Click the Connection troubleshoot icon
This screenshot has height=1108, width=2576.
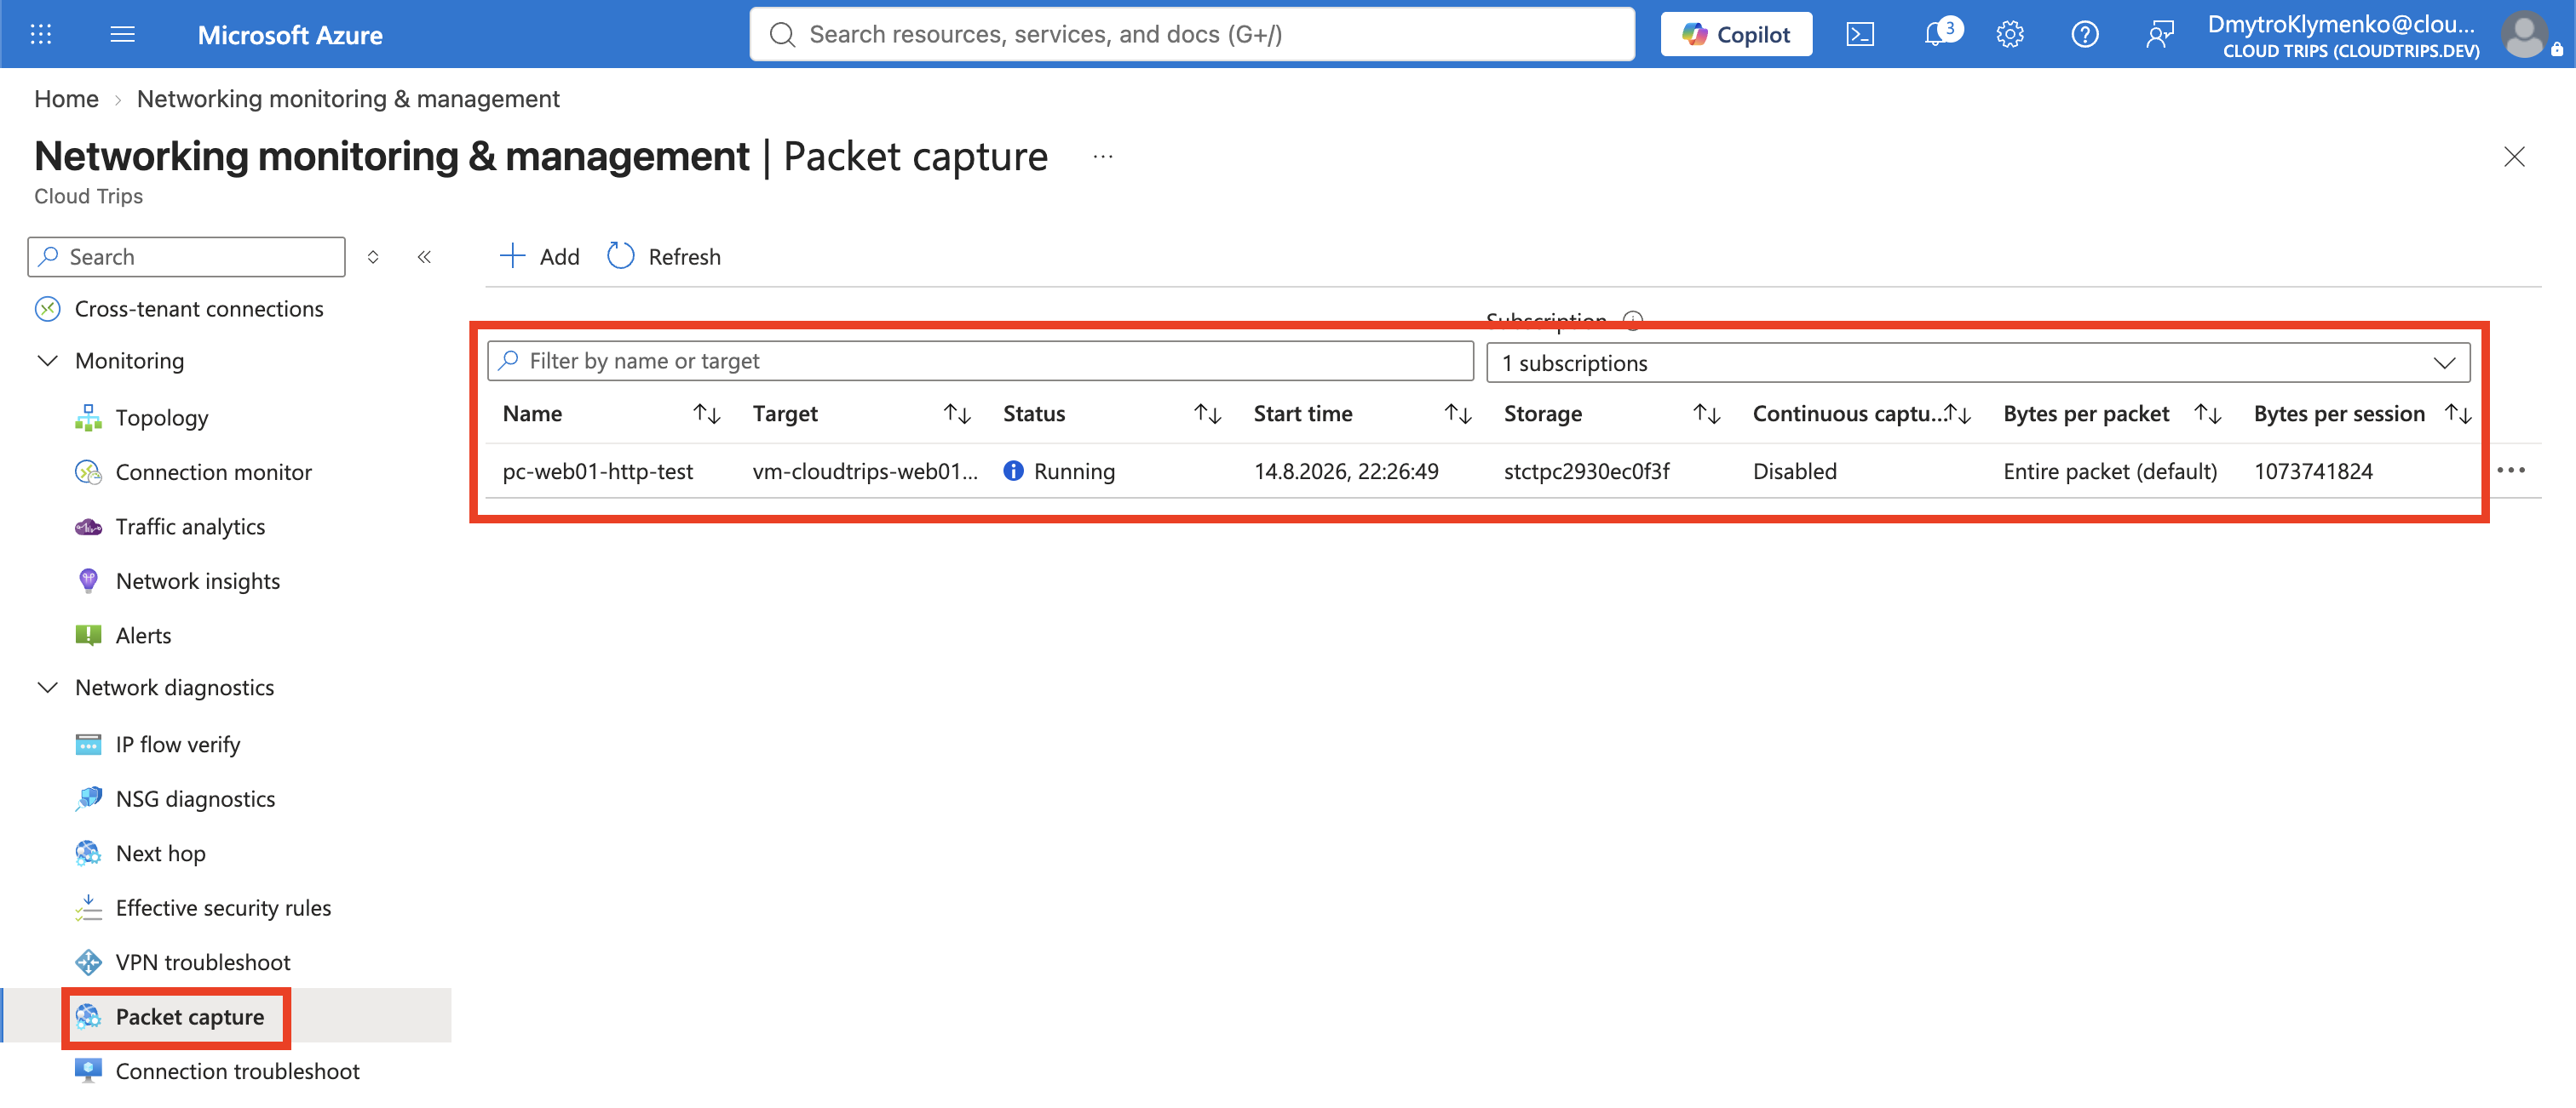pos(88,1071)
